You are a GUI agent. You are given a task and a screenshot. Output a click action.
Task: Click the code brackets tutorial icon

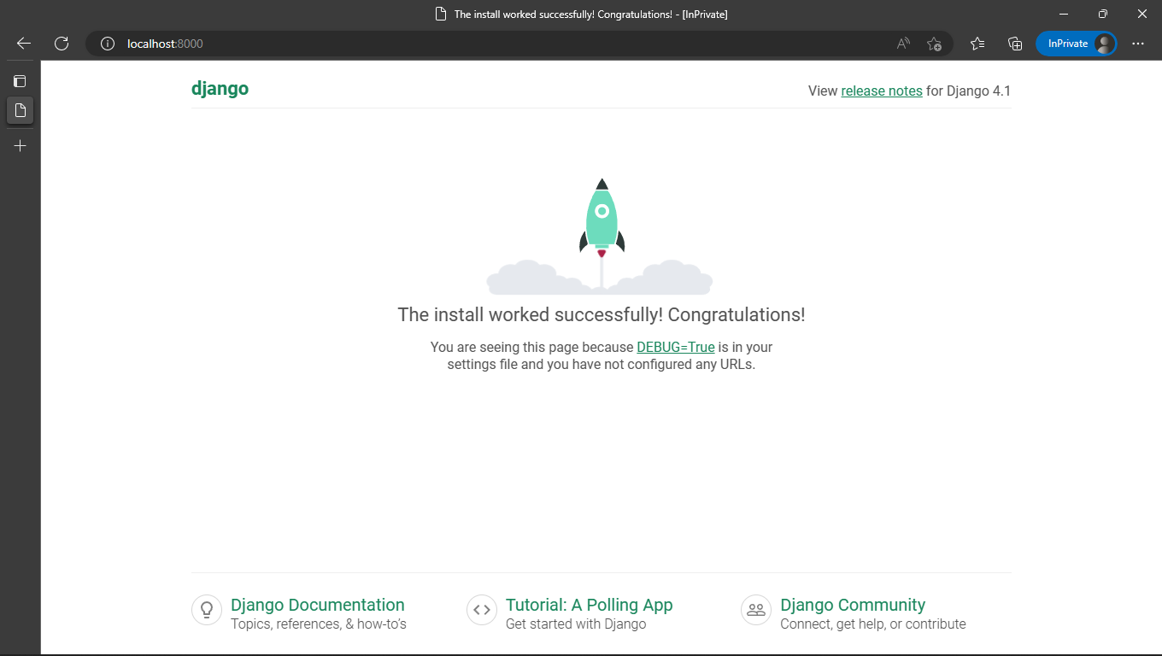tap(482, 610)
